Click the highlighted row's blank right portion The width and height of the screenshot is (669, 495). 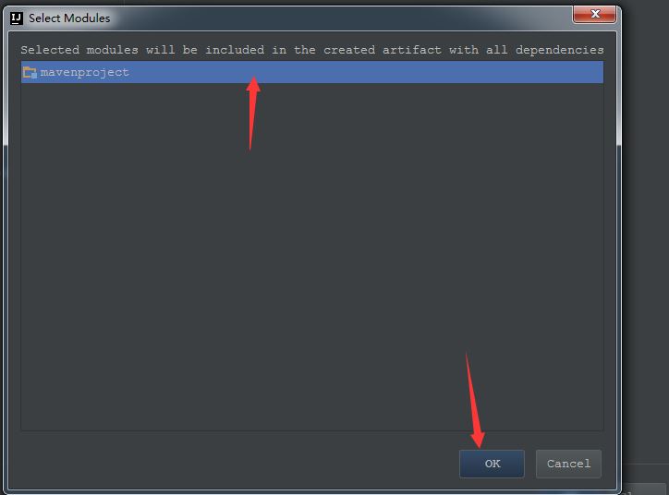coord(427,72)
